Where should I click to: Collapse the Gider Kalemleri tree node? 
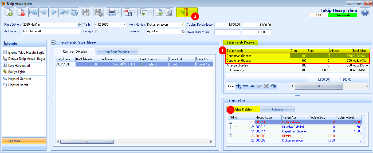coord(230,122)
